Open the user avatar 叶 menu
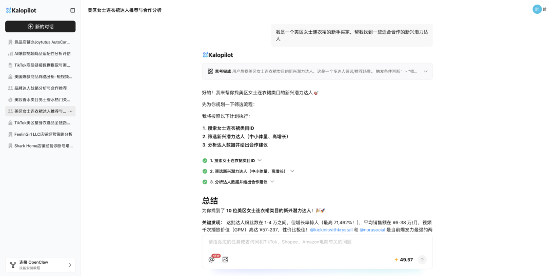This screenshot has width=554, height=276. pos(537,10)
